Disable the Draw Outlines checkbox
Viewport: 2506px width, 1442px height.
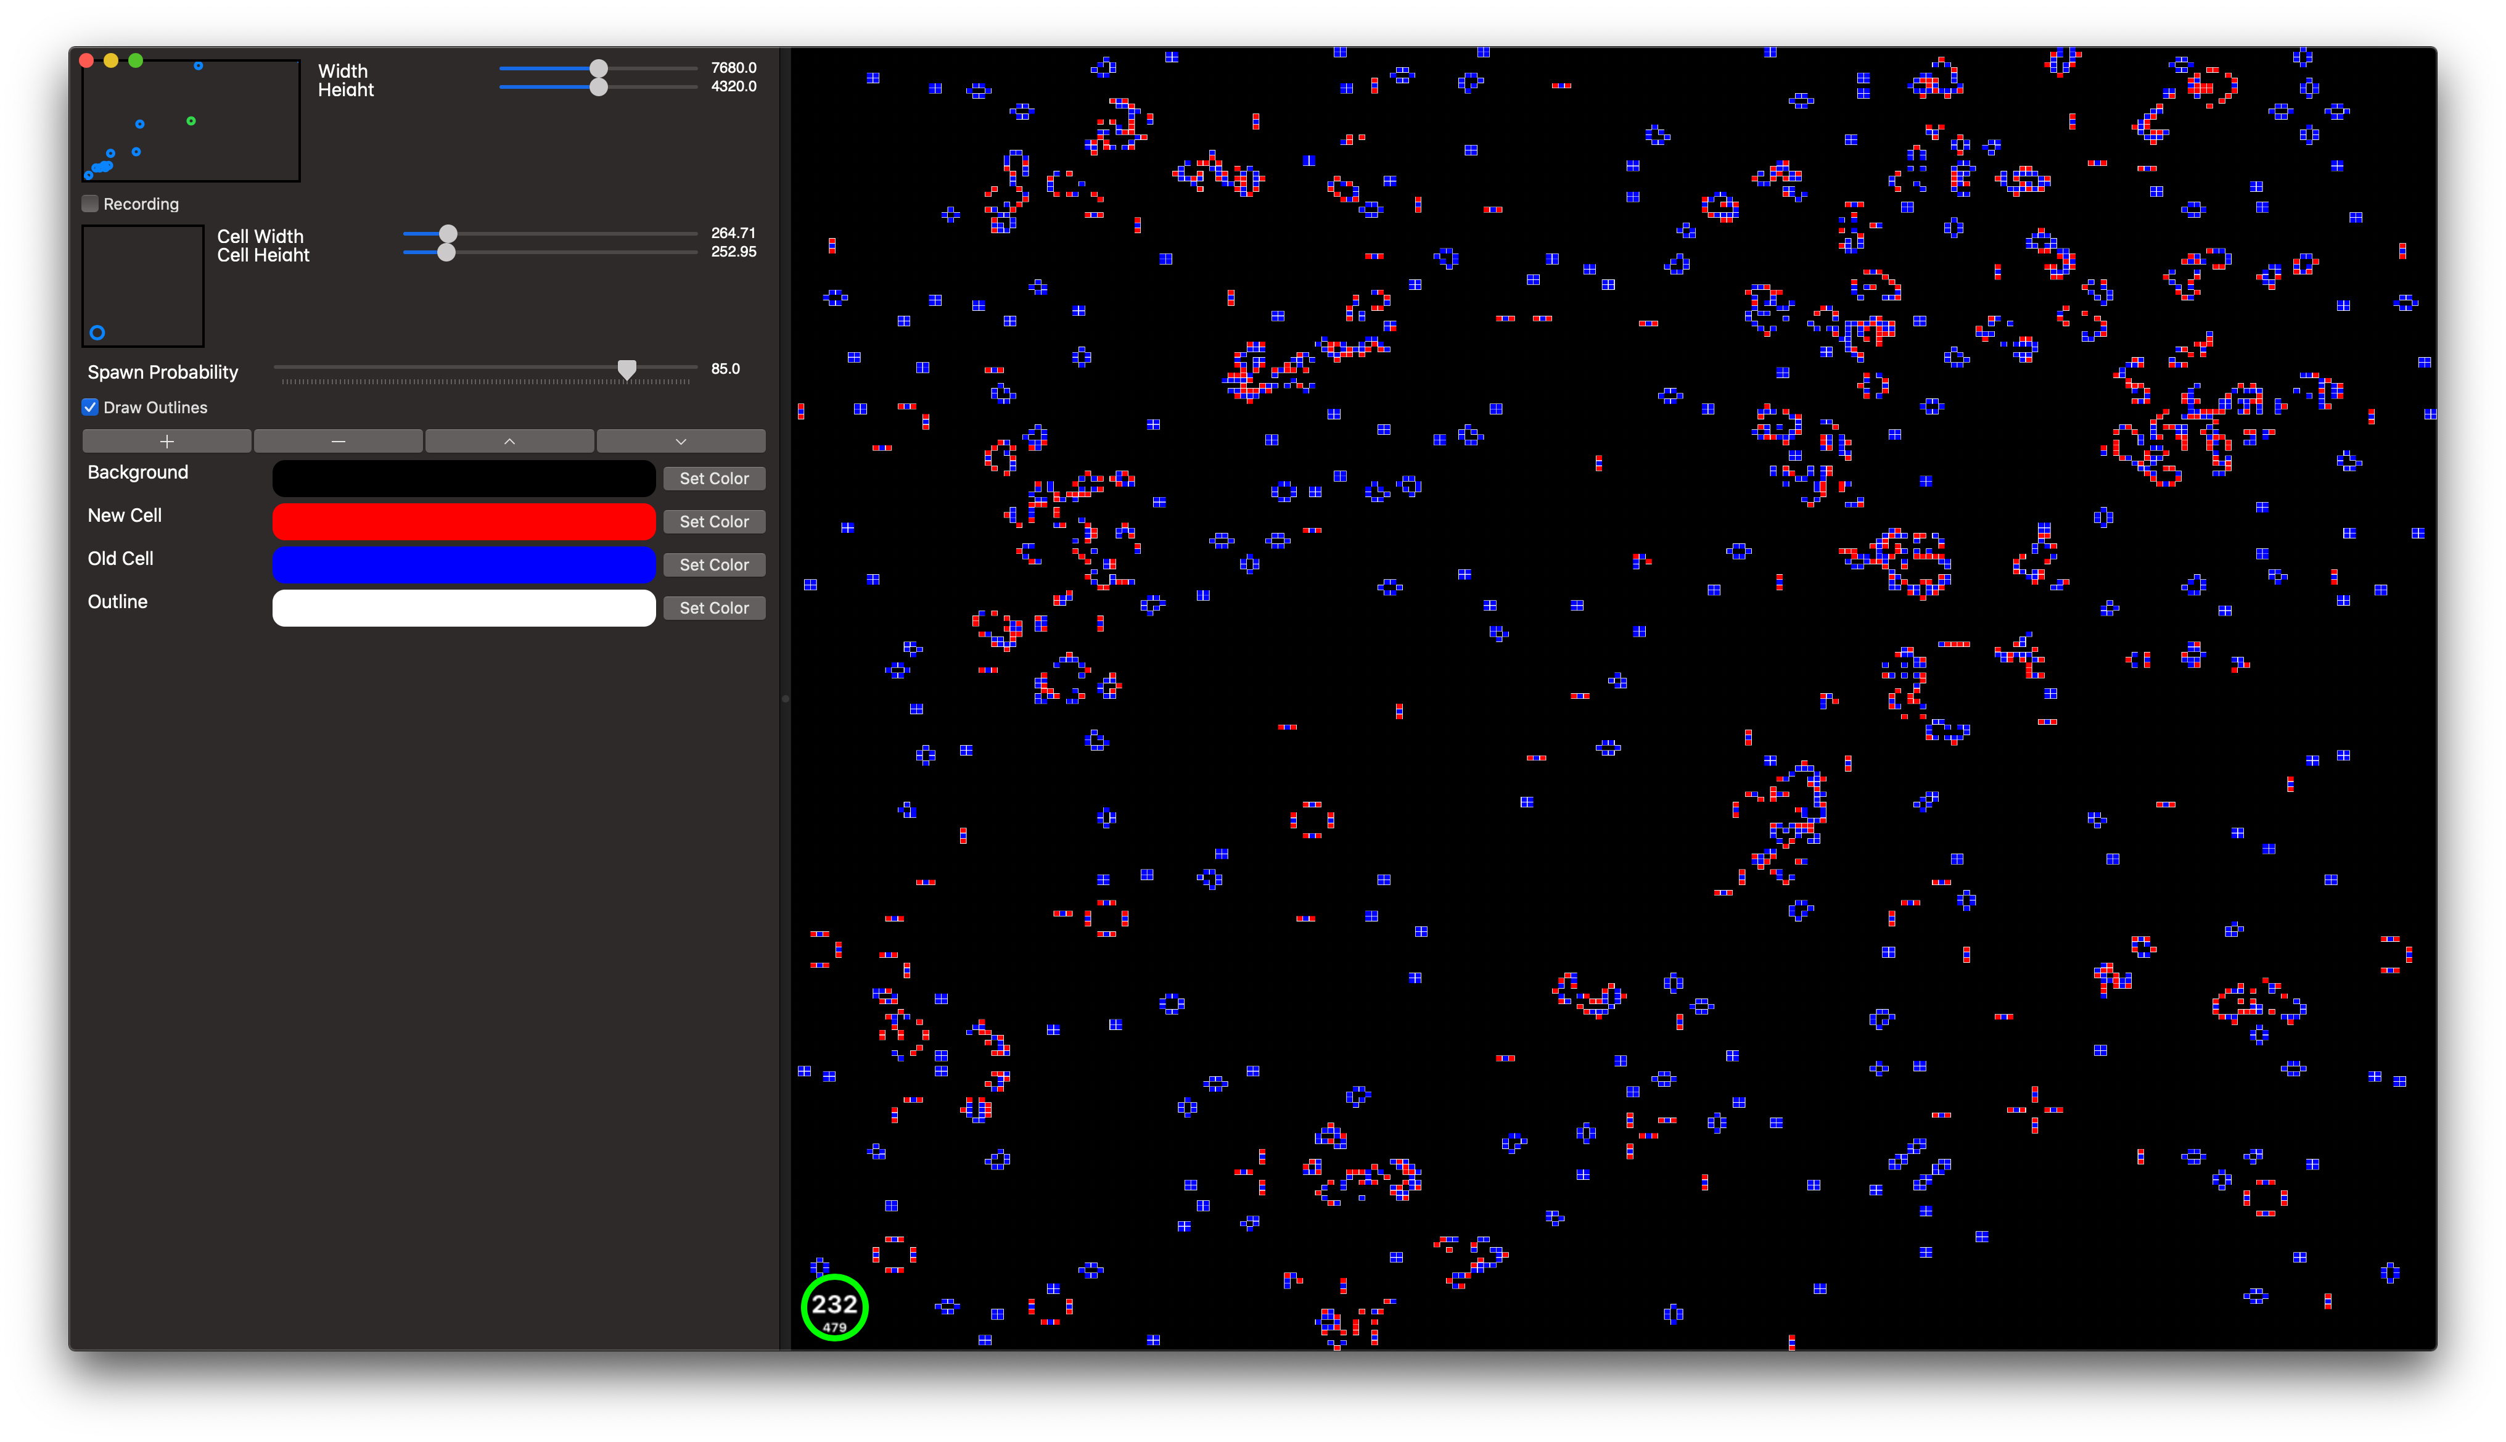pos(90,407)
